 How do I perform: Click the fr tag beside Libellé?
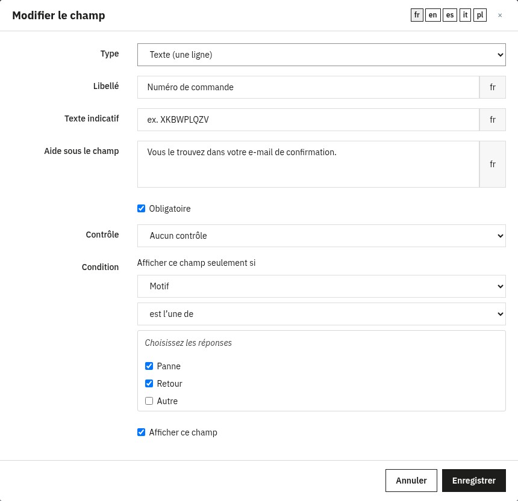[493, 87]
